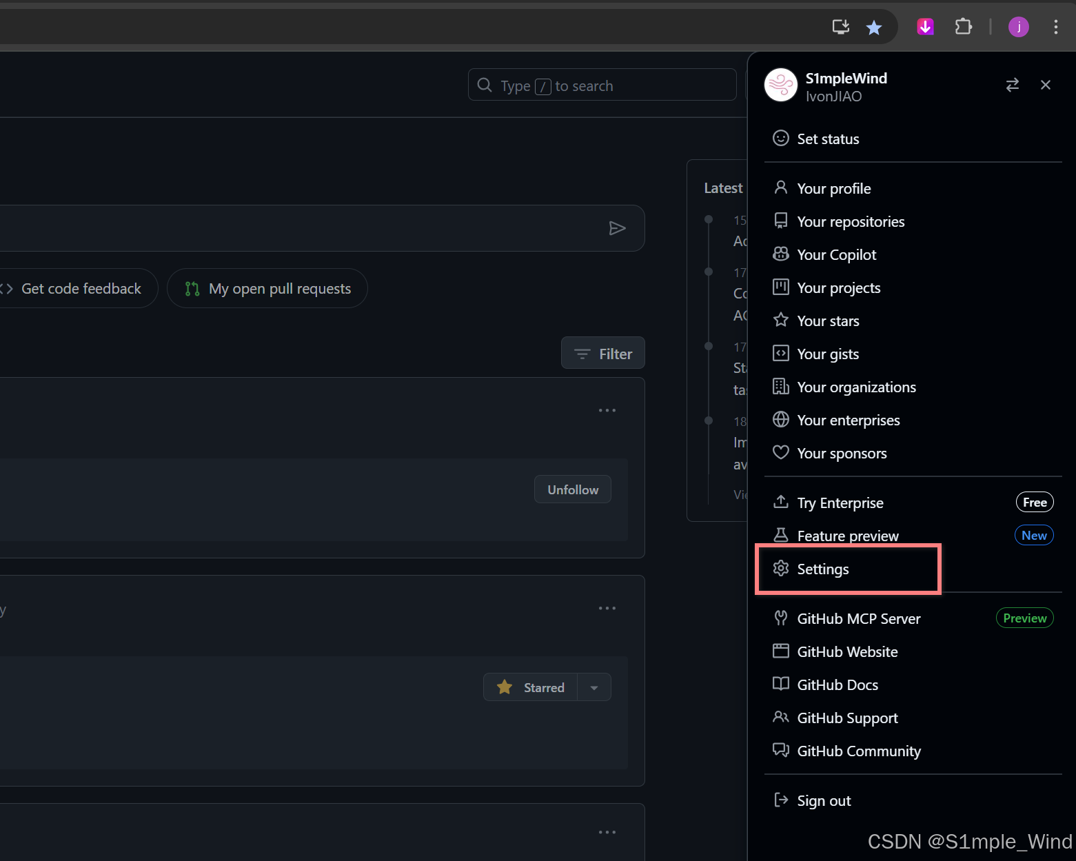1076x861 pixels.
Task: Click the switch account arrows icon
Action: 1012,85
